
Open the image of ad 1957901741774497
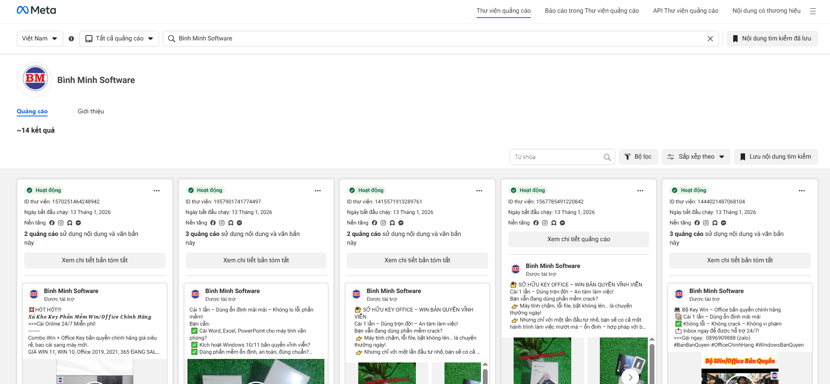click(x=256, y=371)
